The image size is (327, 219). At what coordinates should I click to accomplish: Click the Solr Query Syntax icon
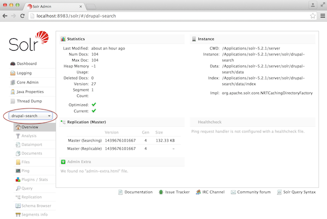279,192
